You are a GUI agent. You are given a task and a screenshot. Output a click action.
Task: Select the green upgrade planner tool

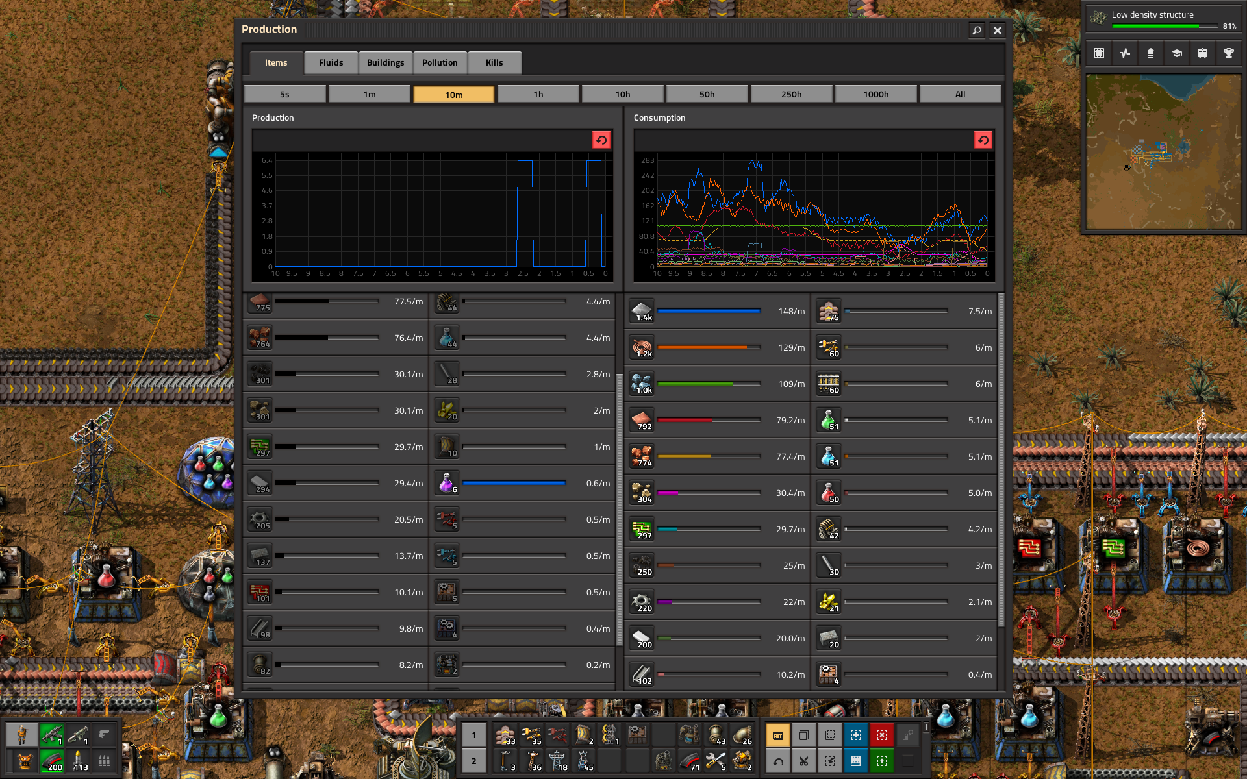click(x=881, y=761)
